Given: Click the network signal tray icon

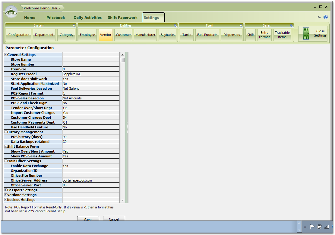Looking at the screenshot, I should (x=327, y=227).
